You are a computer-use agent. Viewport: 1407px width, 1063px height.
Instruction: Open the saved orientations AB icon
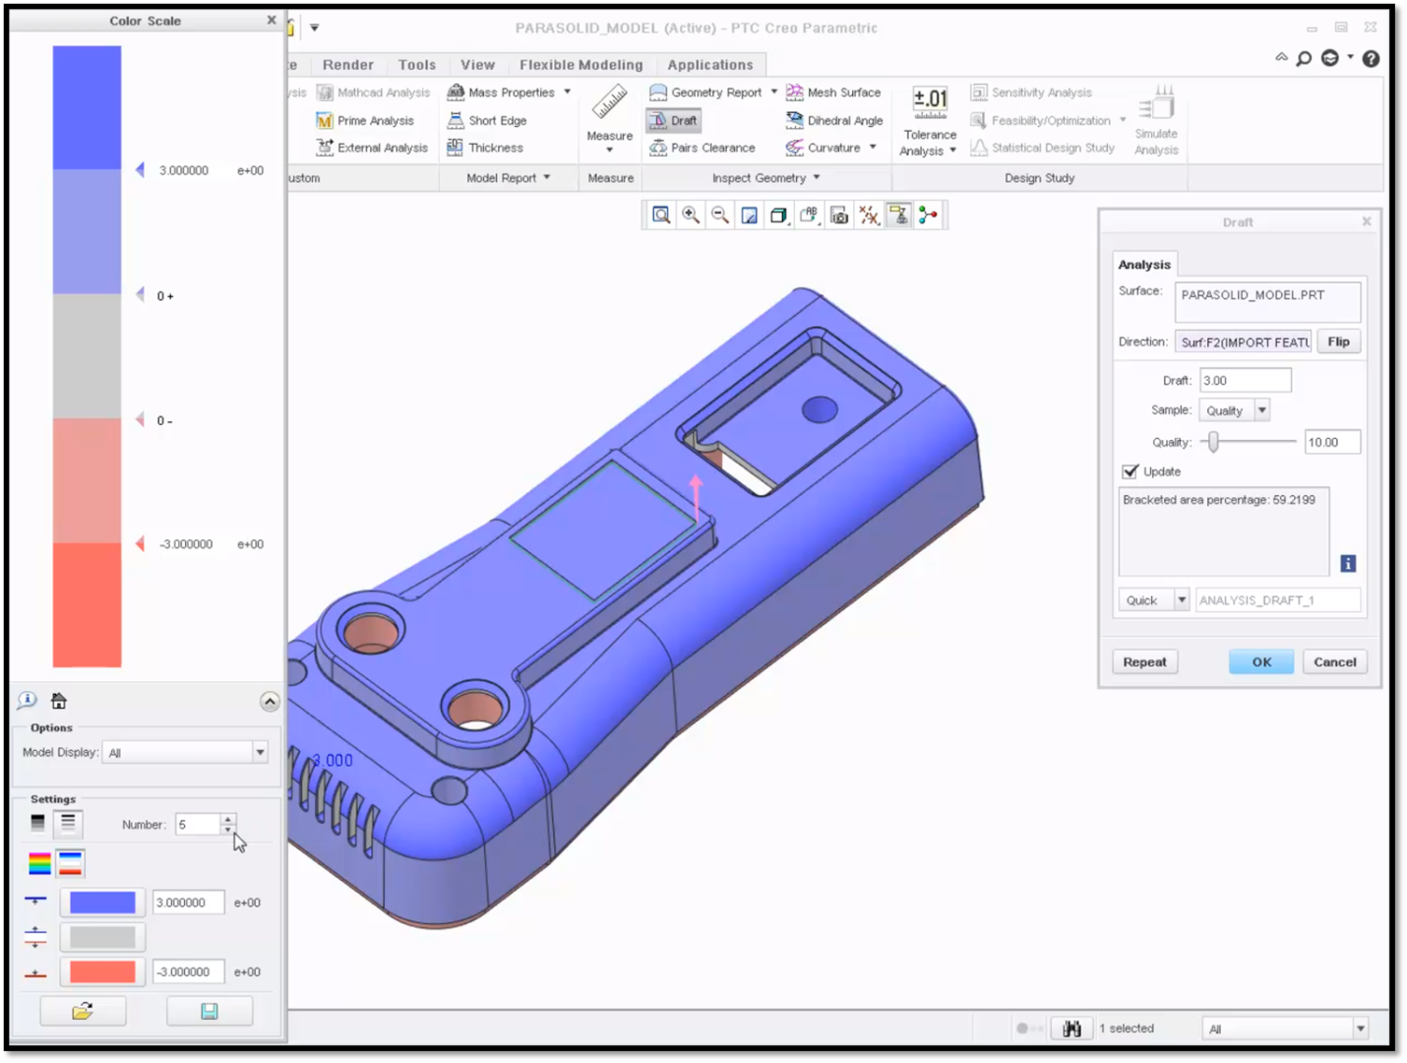tap(809, 215)
